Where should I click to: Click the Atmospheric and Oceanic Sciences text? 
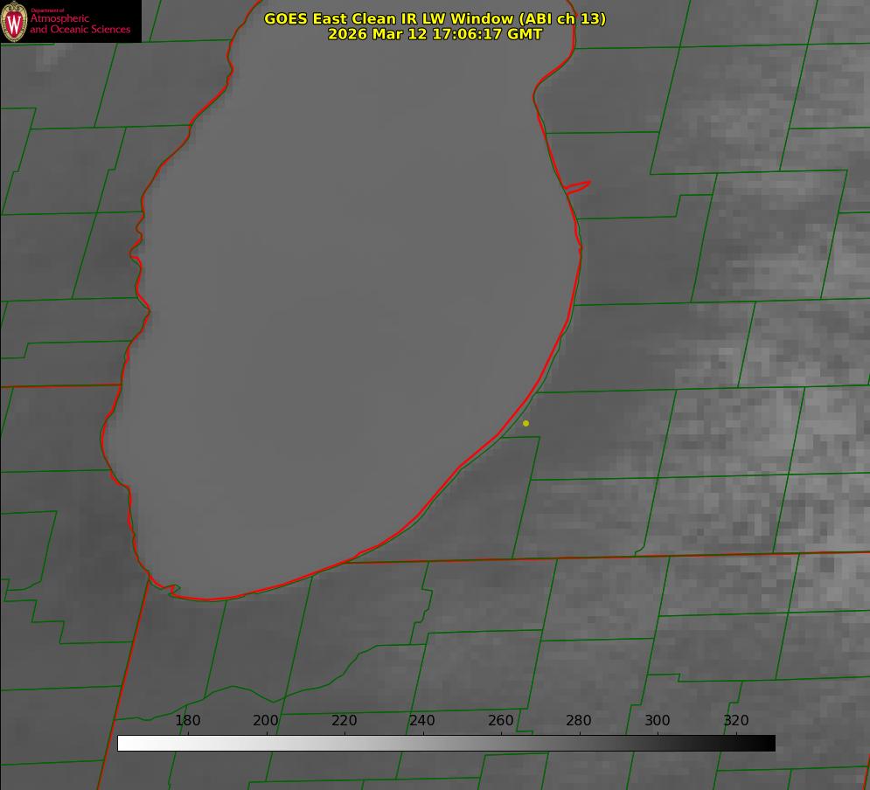coord(80,24)
